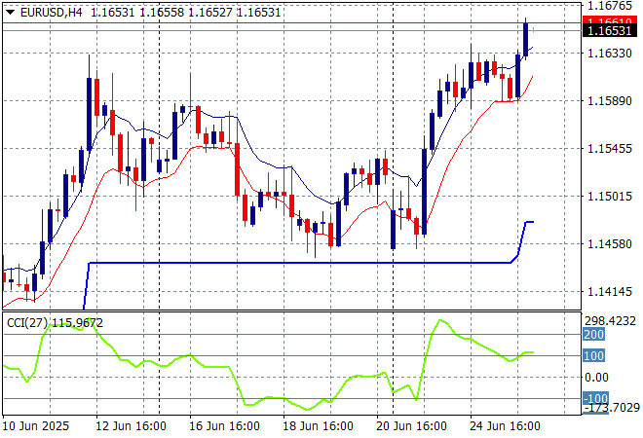Select the 1.15890 price scale value
The image size is (643, 438).
(x=610, y=101)
